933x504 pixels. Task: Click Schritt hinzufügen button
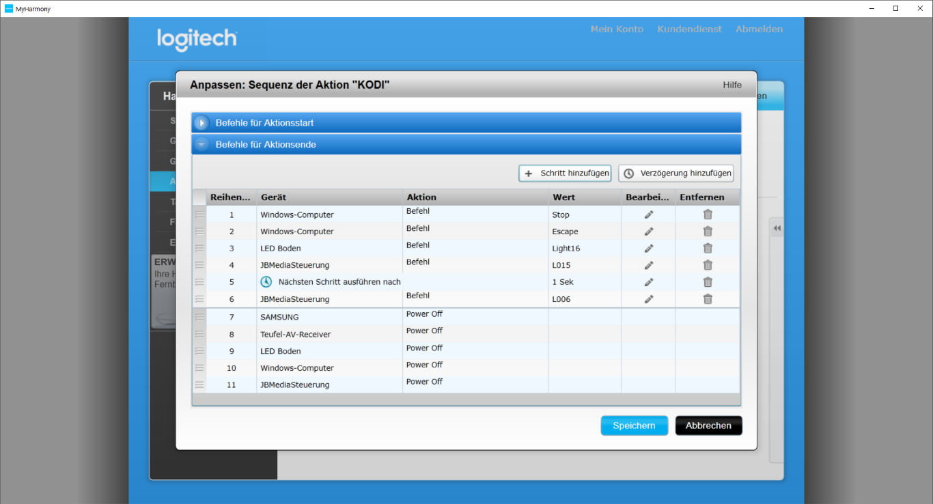click(x=565, y=173)
